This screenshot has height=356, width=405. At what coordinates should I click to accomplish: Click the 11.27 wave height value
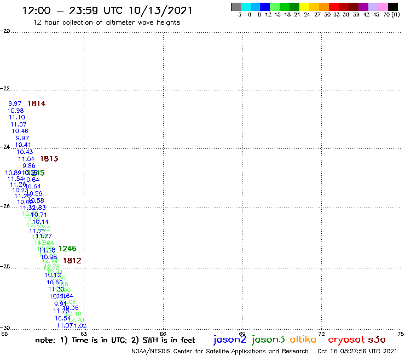44,236
